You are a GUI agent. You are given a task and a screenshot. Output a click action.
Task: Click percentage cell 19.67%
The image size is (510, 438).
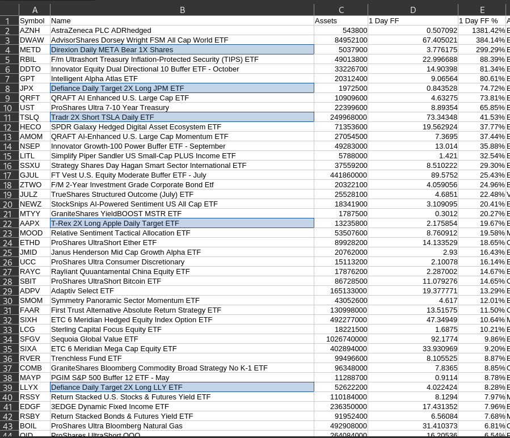pos(482,224)
